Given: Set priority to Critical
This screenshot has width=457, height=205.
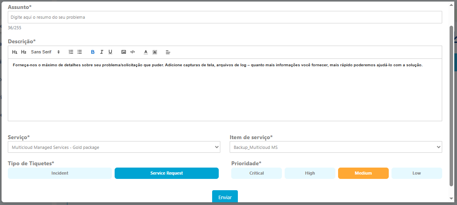Looking at the screenshot, I should [257, 173].
